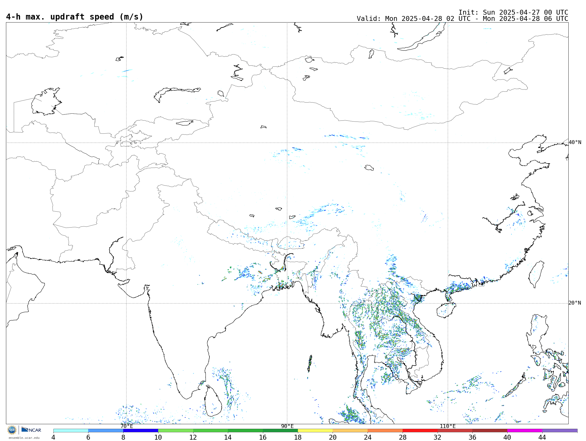Click the yellow 18-20 colorbar swatch
Image resolution: width=586 pixels, height=441 pixels.
[x=315, y=431]
